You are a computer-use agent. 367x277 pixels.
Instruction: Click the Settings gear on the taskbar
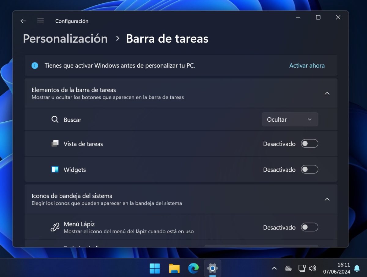[212, 268]
